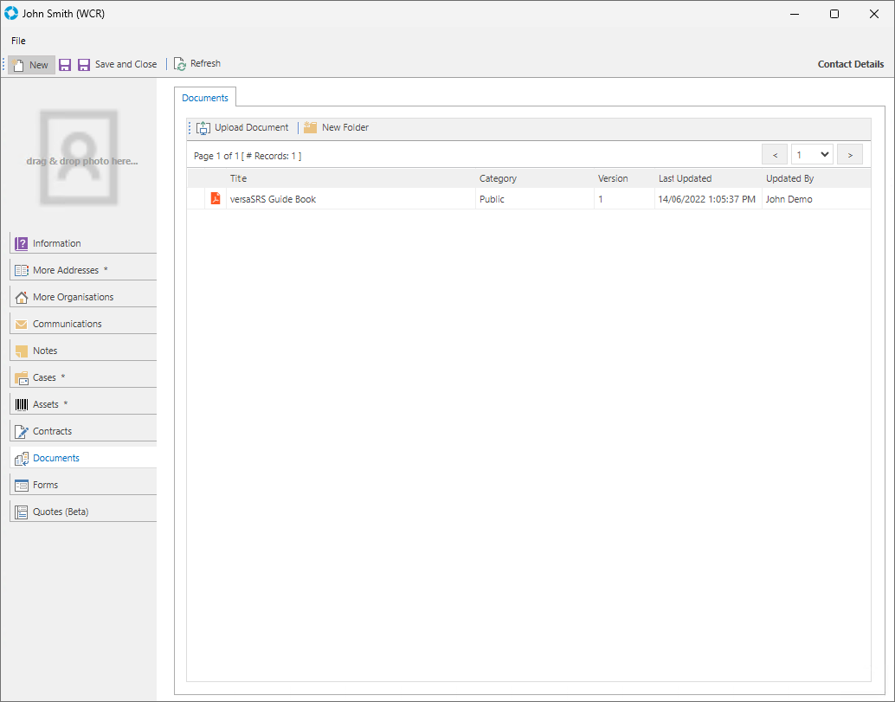
Task: Sort by the Last Updated column header
Action: tap(685, 178)
